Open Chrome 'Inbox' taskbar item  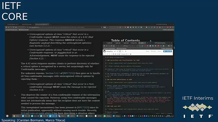click(x=16, y=116)
